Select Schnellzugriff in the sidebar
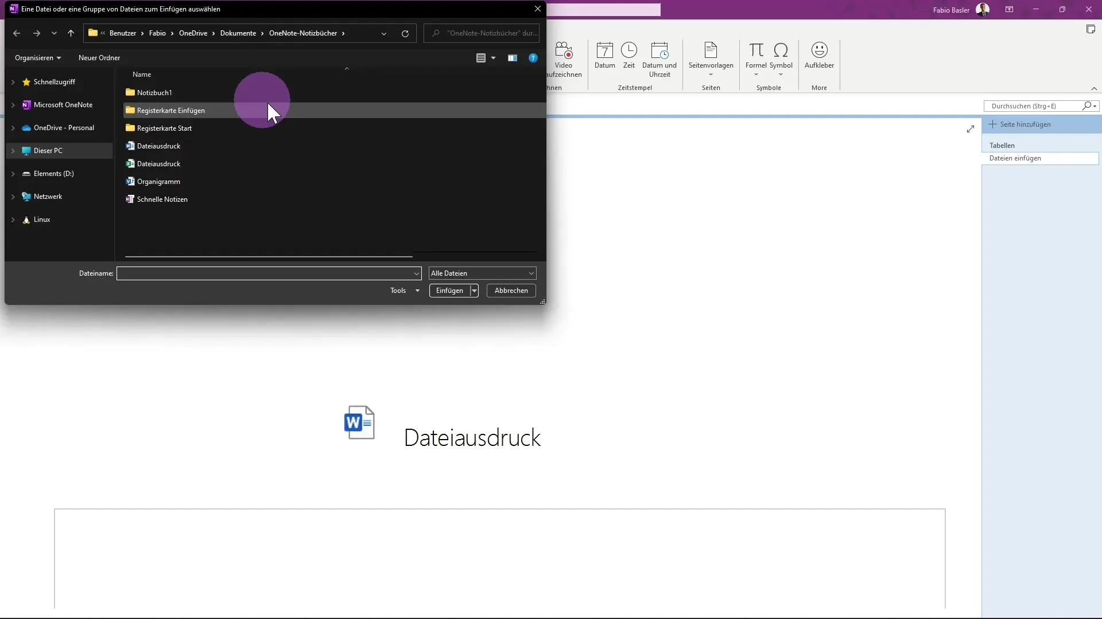This screenshot has height=619, width=1102. 54,82
